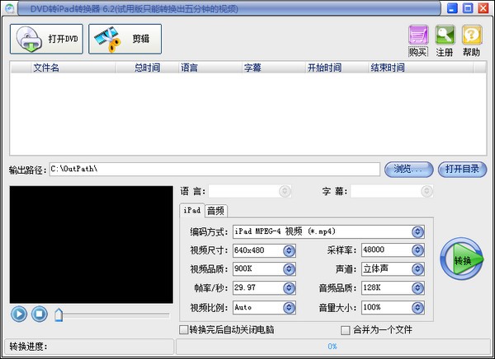This screenshot has height=359, width=495.
Task: Click the black video preview area
Action: [x=92, y=245]
